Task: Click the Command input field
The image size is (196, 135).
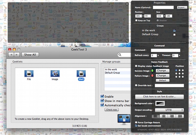Action: tap(166, 50)
